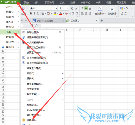The image size is (135, 125).
Task: Select 选项(O)... menu entry
Action: 43,120
